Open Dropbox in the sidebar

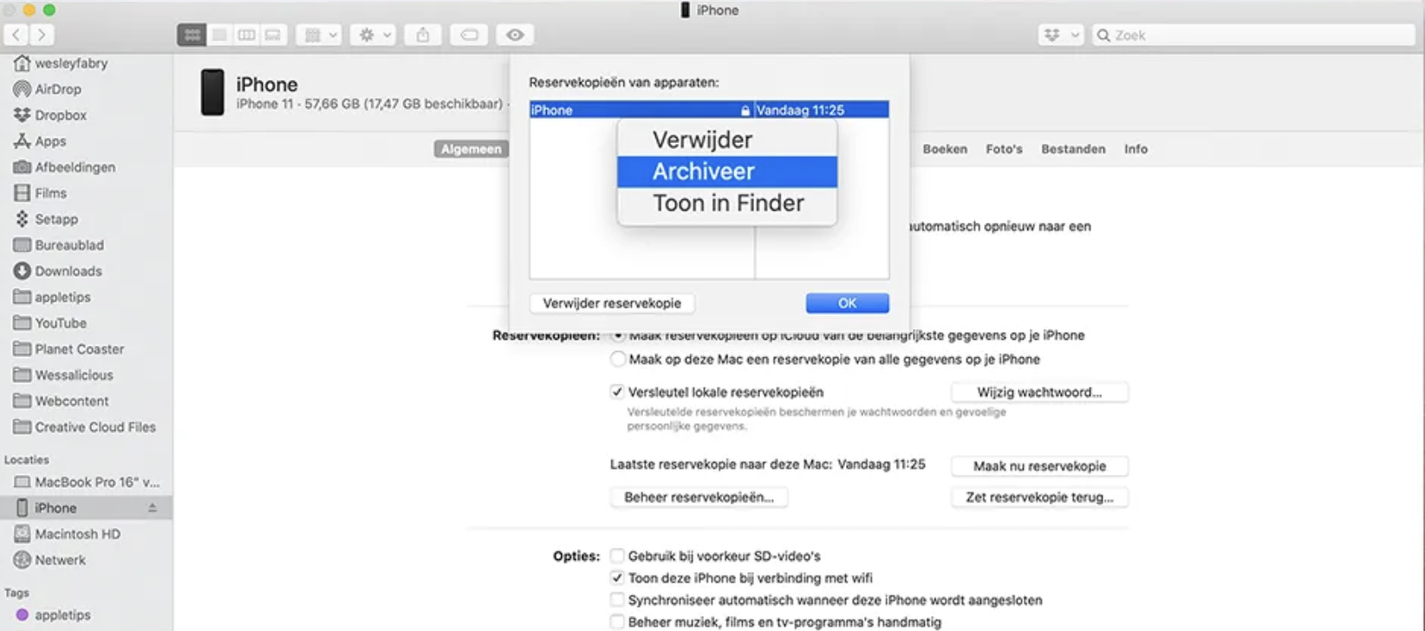point(50,115)
